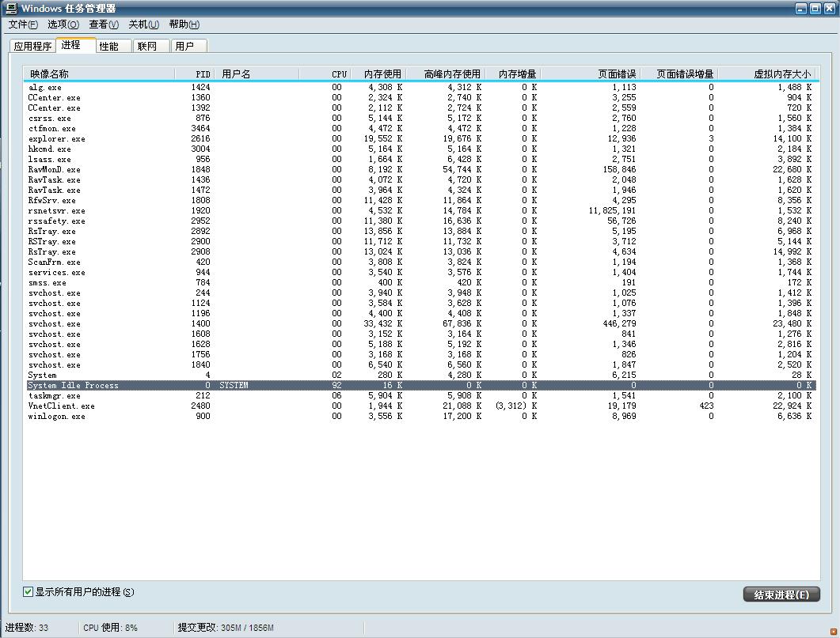840x638 pixels.
Task: Sort by 页面错误 column header
Action: pyautogui.click(x=591, y=74)
